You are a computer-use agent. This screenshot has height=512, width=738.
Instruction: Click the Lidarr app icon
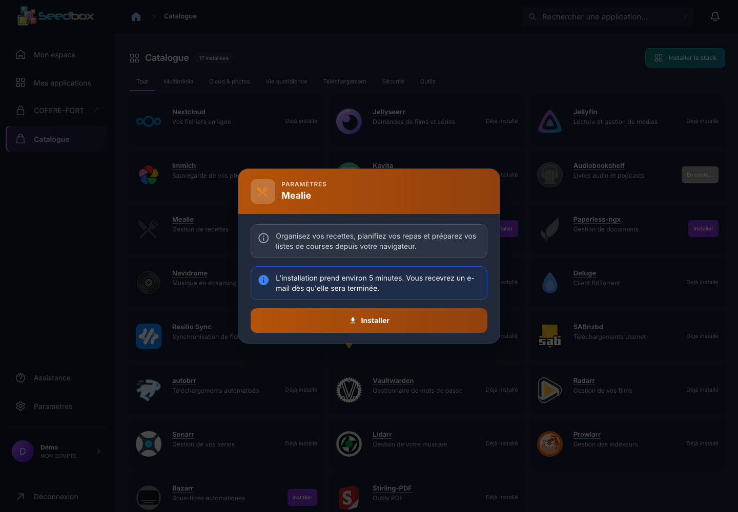click(x=349, y=444)
